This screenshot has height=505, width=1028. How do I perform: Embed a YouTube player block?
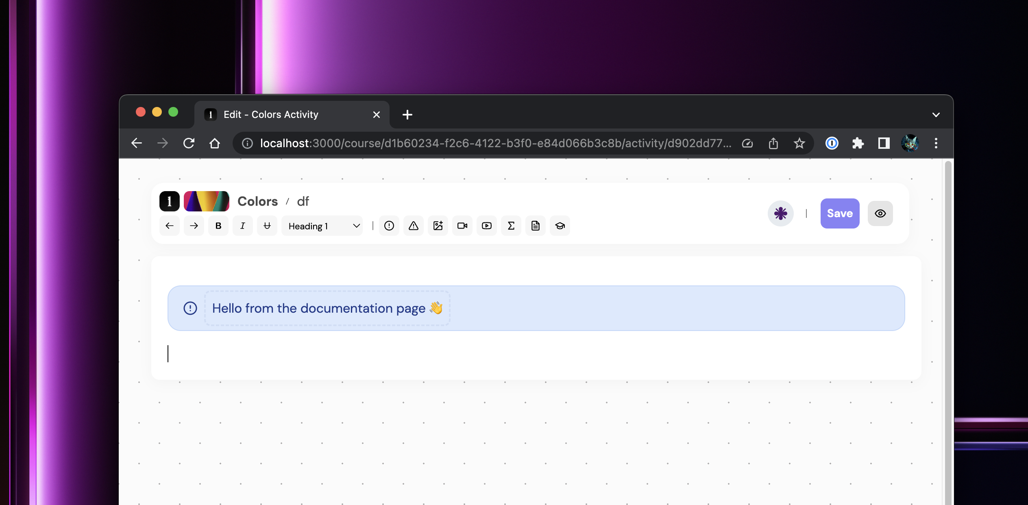coord(486,226)
